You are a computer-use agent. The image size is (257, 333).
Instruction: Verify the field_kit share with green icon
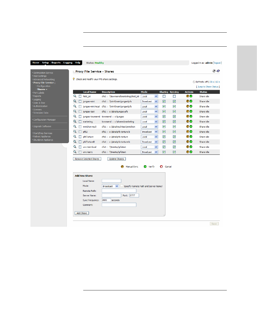click(x=191, y=96)
